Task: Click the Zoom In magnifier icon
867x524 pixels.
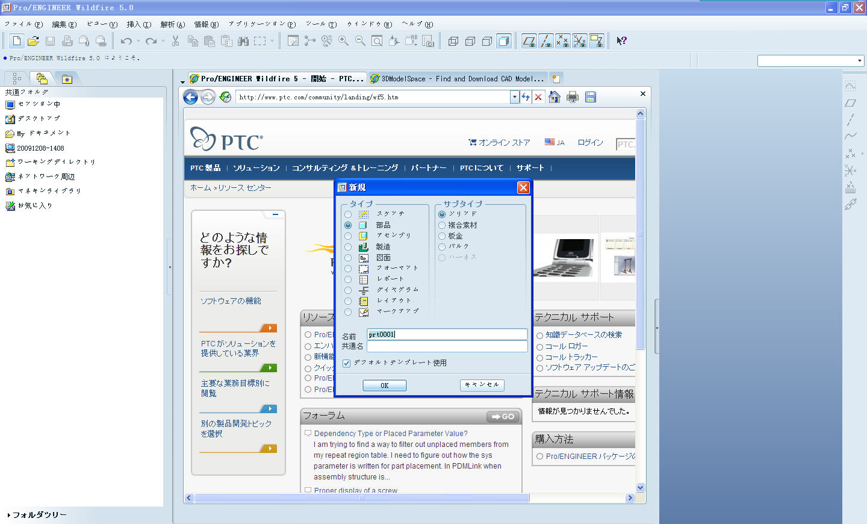Action: coord(343,41)
